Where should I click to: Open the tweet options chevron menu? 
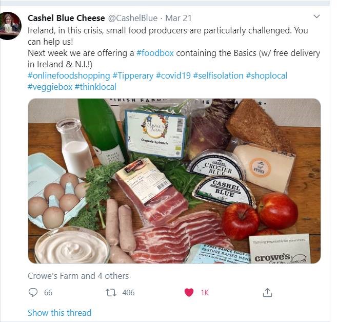(x=316, y=16)
